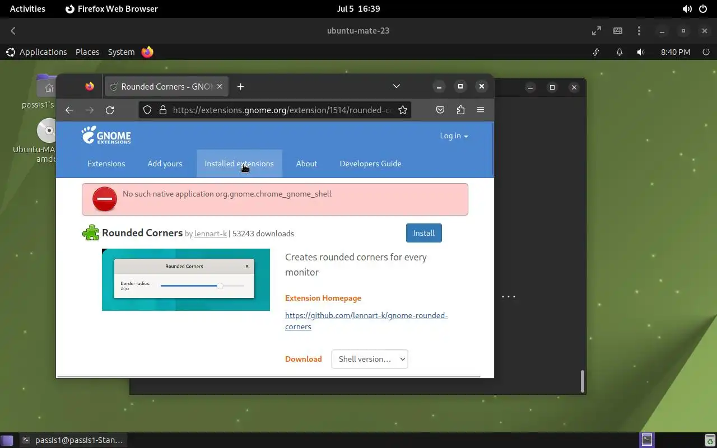Click the blue Install button
The image size is (717, 448).
[x=424, y=233]
